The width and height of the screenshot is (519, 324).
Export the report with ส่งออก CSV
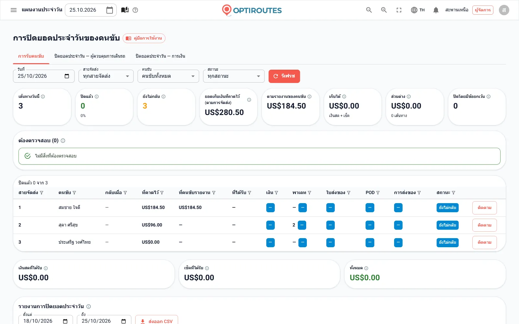157,320
